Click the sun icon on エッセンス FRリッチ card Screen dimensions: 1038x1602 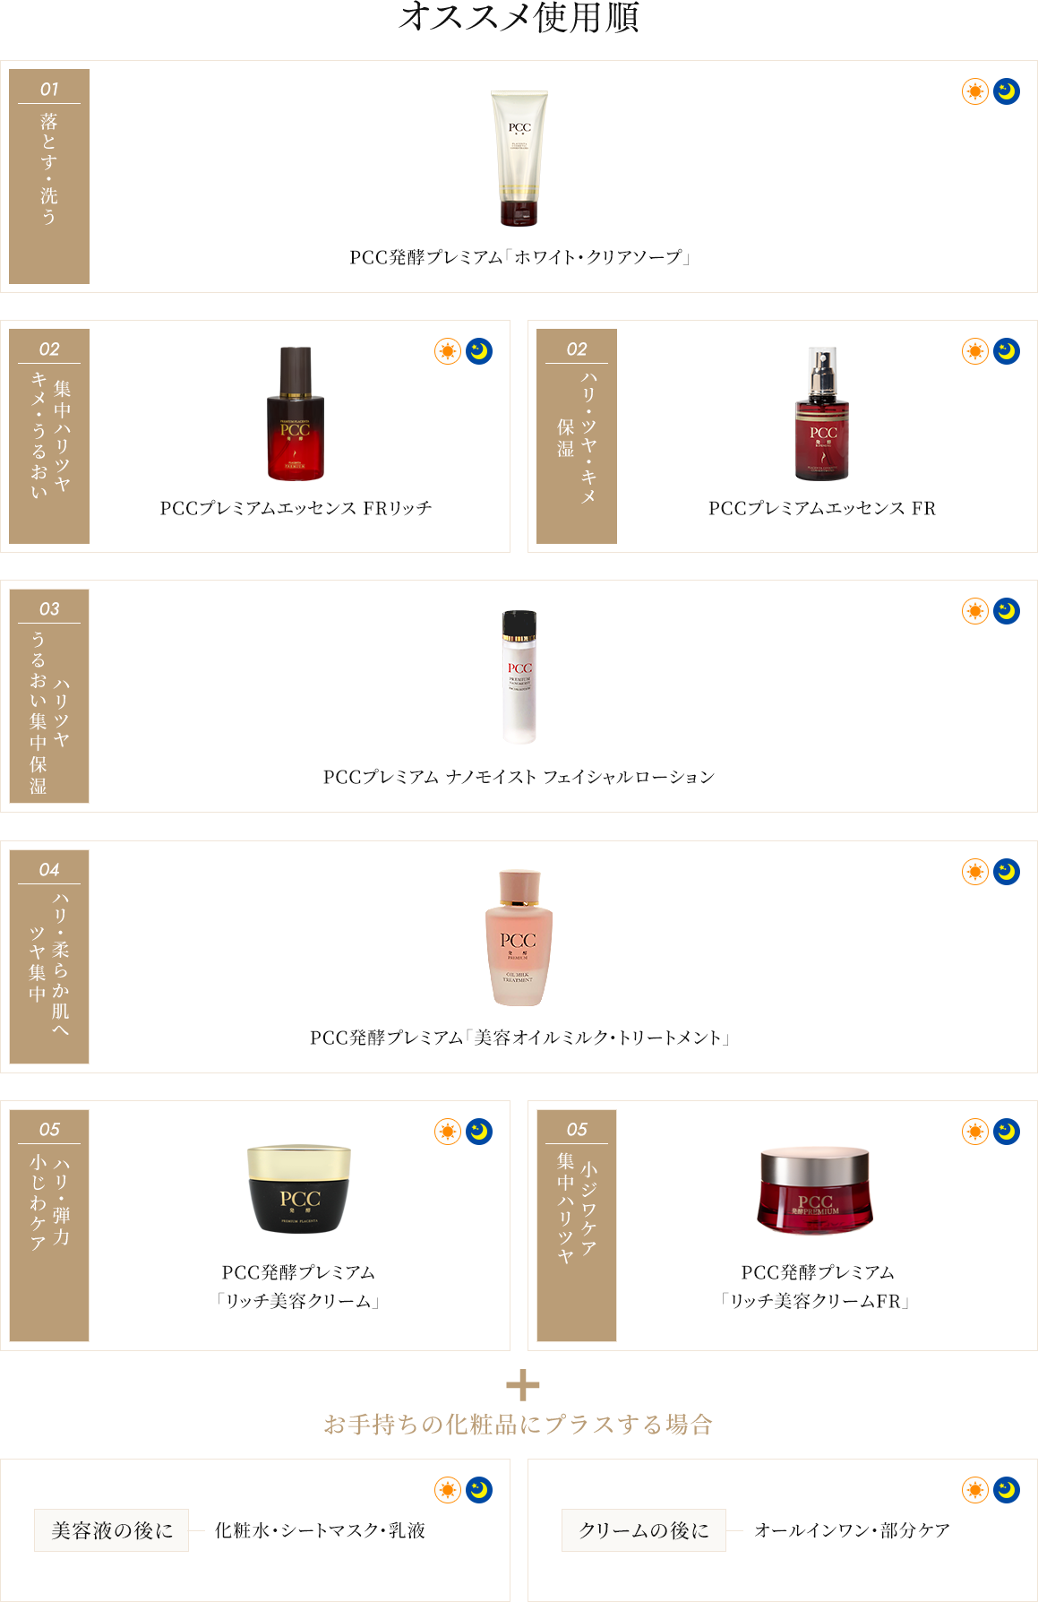(x=448, y=351)
